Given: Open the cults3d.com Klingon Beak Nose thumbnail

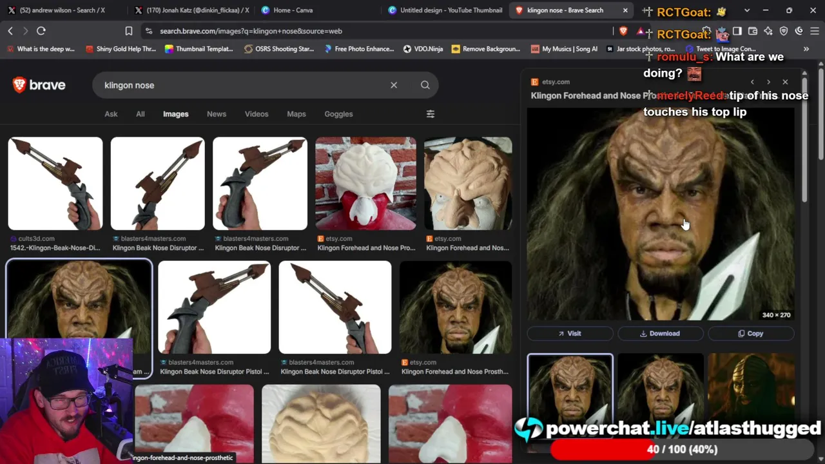Looking at the screenshot, I should [x=55, y=184].
